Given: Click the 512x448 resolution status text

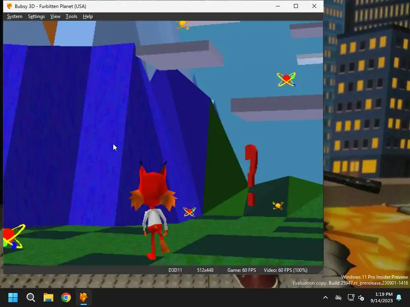Looking at the screenshot, I should click(x=205, y=270).
